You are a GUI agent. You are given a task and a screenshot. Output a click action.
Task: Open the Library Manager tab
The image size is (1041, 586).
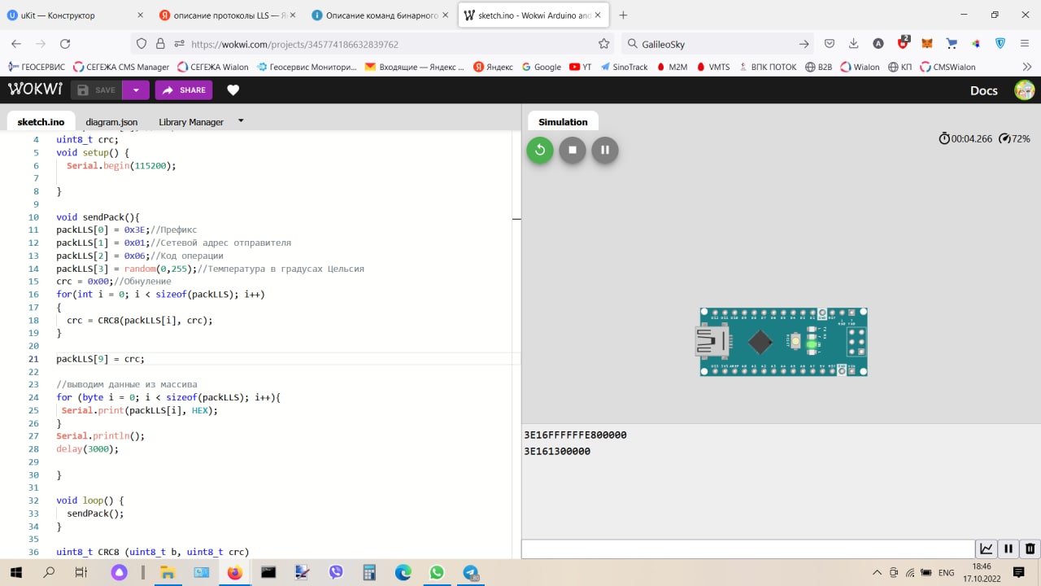point(191,122)
